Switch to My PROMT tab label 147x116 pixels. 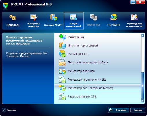113,25
